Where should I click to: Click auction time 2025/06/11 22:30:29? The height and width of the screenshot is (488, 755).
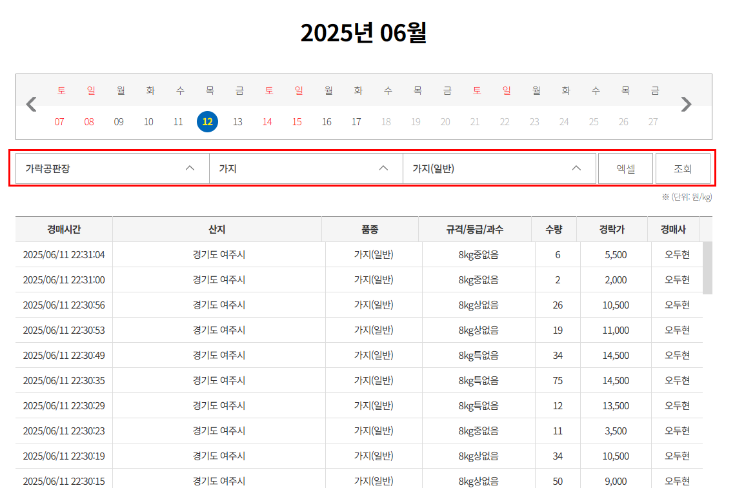(64, 405)
